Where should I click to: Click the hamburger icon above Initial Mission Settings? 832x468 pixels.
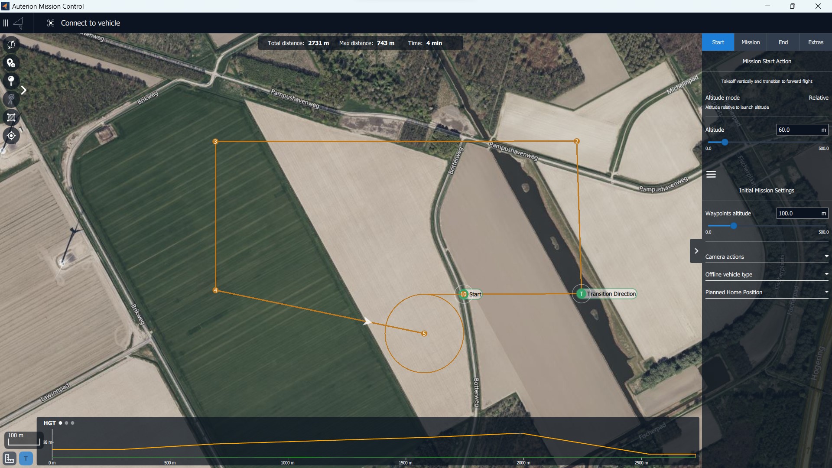[x=711, y=174]
